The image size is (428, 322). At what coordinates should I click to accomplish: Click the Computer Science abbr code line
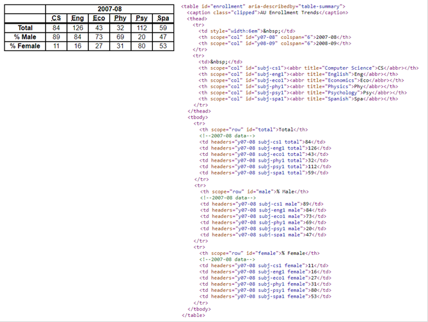[308, 68]
